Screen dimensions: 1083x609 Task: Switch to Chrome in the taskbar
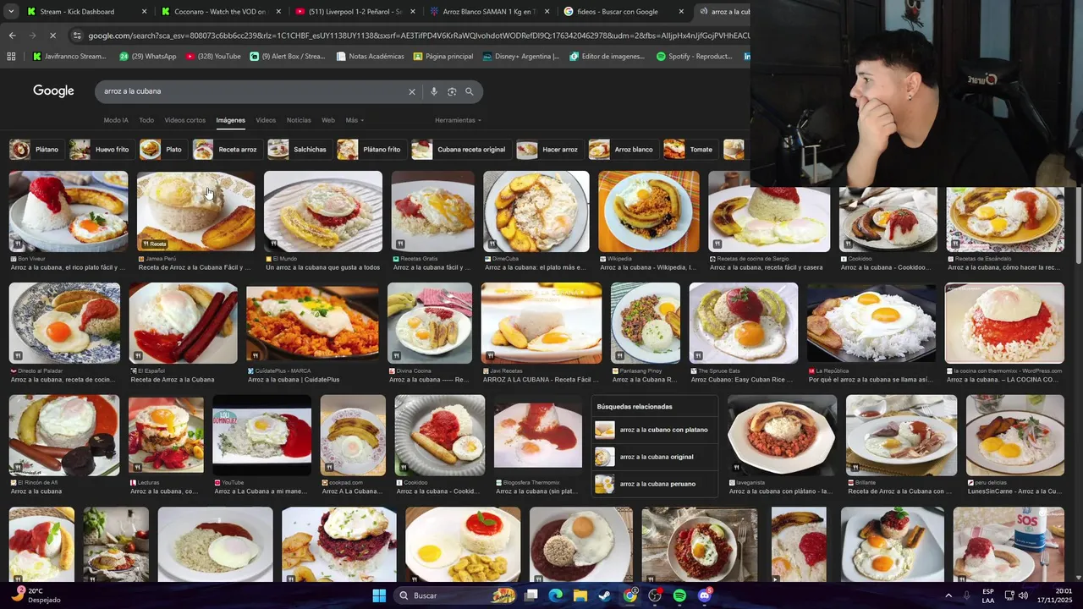630,595
